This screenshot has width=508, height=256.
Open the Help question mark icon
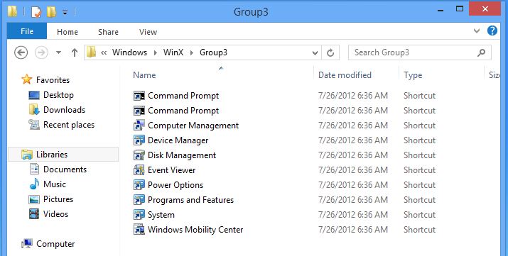pyautogui.click(x=492, y=30)
